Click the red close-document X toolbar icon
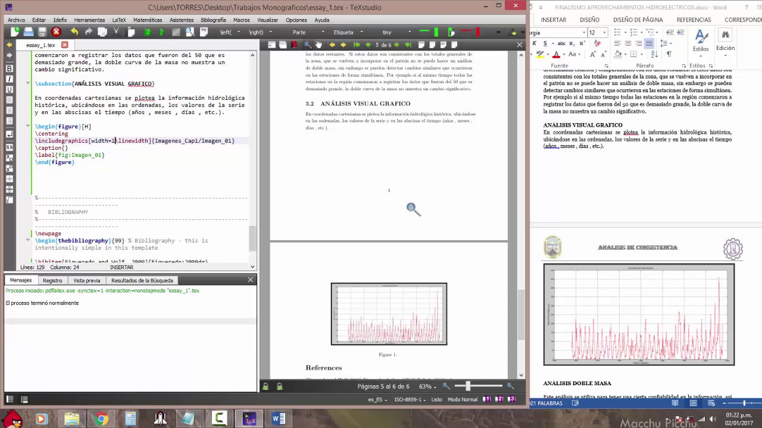 click(56, 32)
